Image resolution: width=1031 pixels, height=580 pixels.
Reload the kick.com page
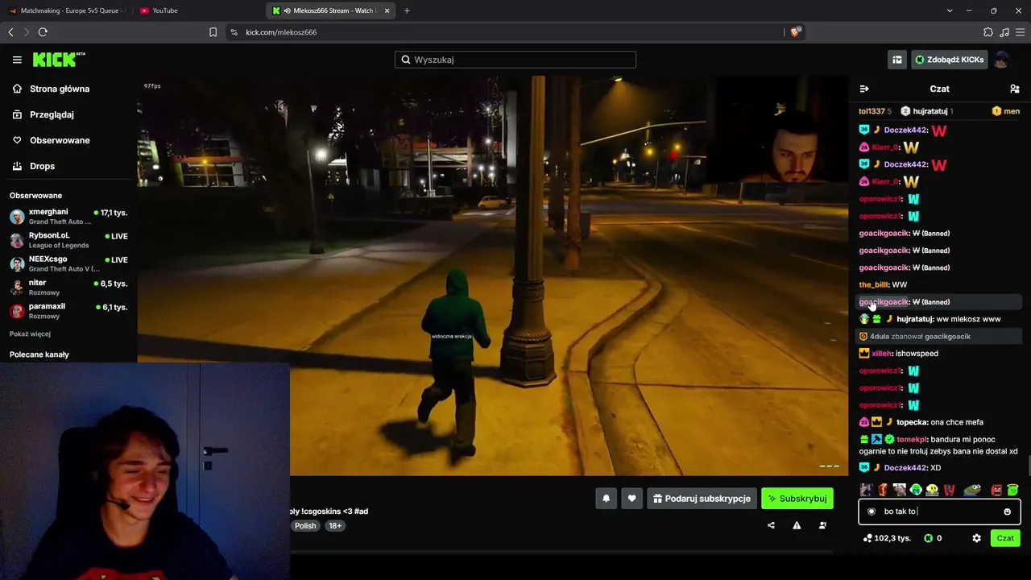tap(43, 32)
